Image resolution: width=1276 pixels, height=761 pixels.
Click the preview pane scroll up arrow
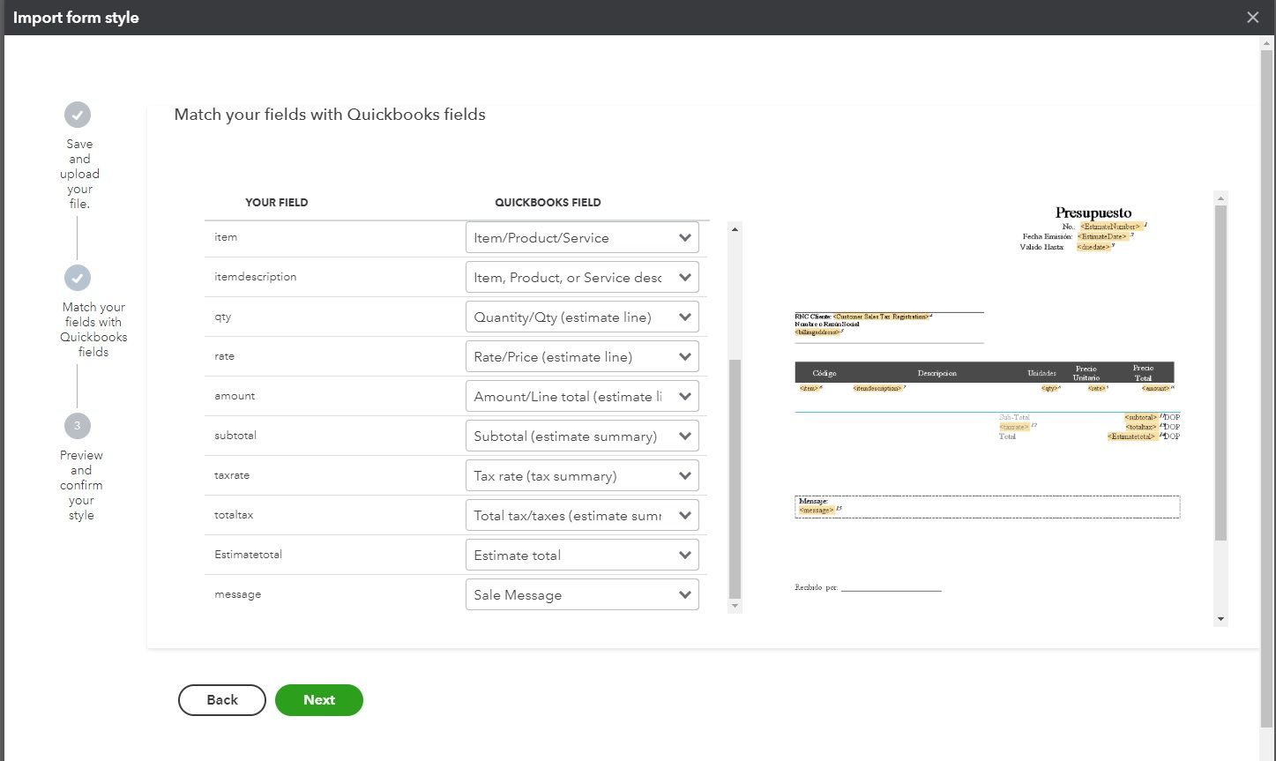tap(1221, 198)
